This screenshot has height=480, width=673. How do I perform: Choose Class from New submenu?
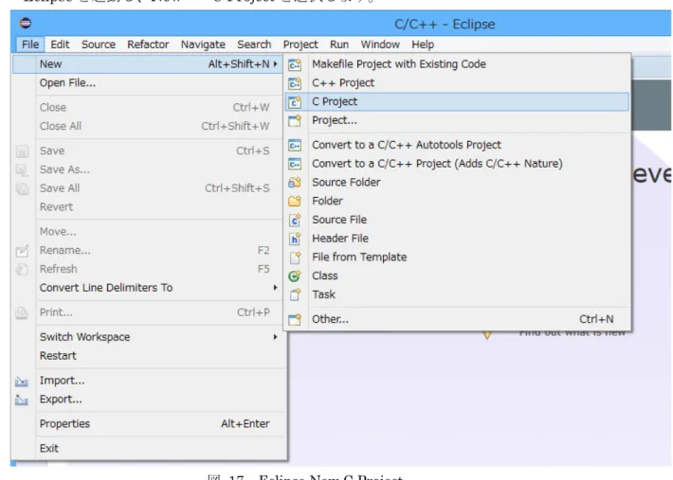(457, 276)
